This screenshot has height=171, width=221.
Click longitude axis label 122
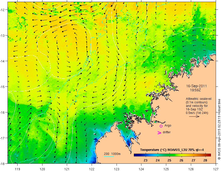coord(92,169)
